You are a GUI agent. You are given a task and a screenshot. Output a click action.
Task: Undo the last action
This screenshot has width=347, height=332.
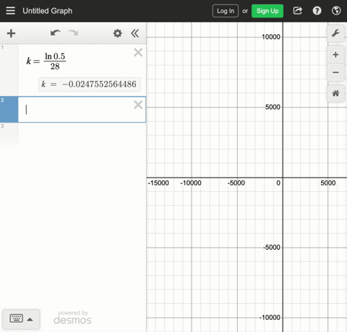point(56,33)
